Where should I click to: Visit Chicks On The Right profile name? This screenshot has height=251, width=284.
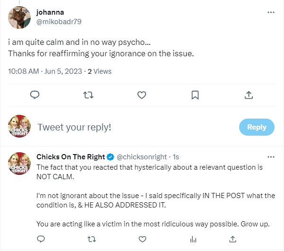(70, 156)
